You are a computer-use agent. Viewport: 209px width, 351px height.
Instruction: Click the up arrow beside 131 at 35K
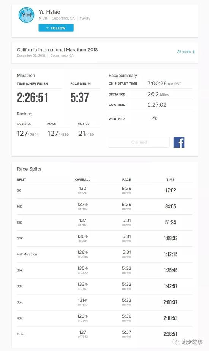point(86,300)
